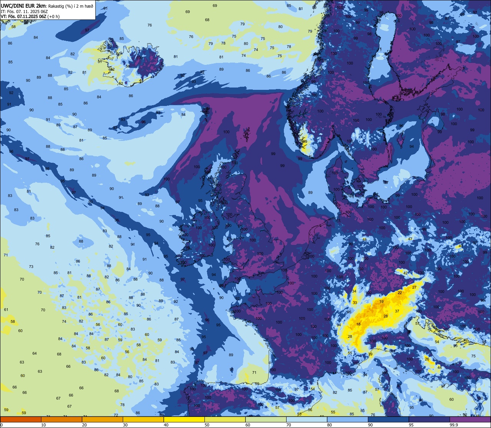491x428 pixels.
Task: Click the humidity value '26' over Italy
Action: (427, 359)
